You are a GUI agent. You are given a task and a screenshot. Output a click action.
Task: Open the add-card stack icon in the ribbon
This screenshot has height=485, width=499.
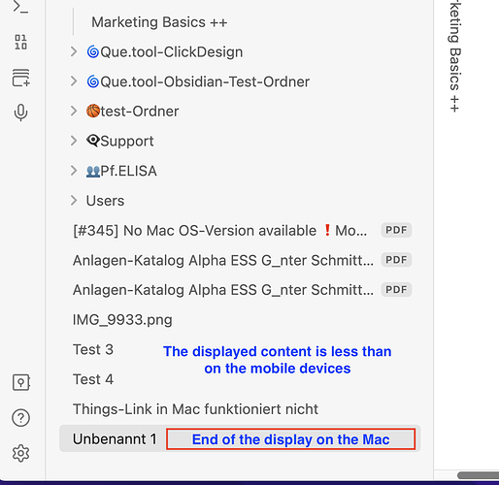21,78
